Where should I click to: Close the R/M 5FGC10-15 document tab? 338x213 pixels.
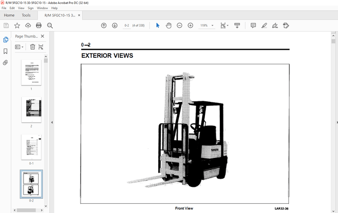79,15
